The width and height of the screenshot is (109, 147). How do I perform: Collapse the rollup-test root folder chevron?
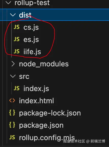(8, 3)
